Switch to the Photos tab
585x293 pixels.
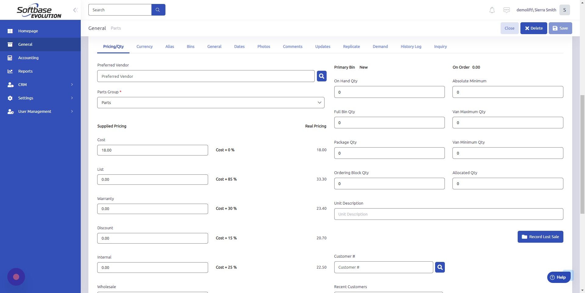coord(263,46)
